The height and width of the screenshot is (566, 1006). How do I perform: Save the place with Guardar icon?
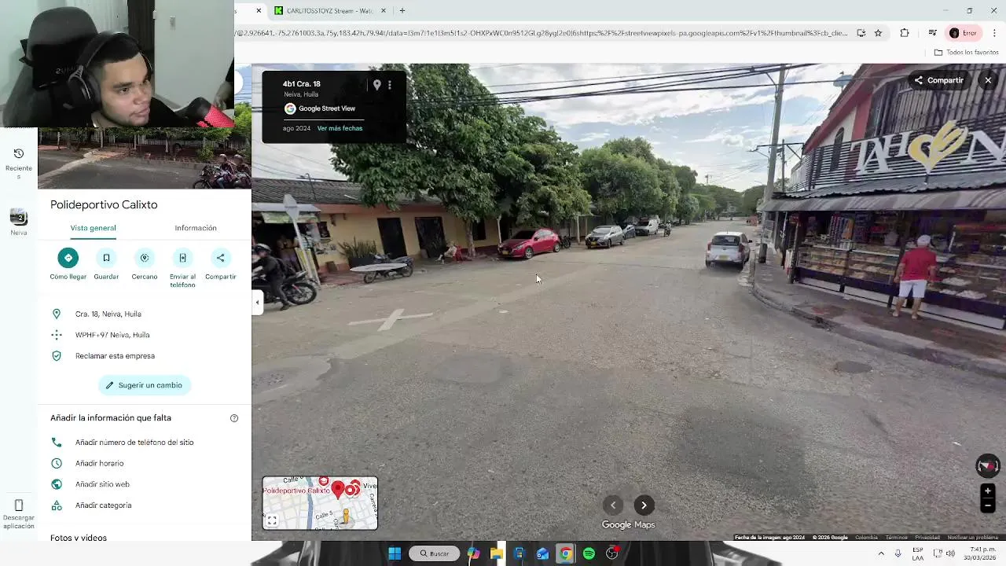pos(106,258)
